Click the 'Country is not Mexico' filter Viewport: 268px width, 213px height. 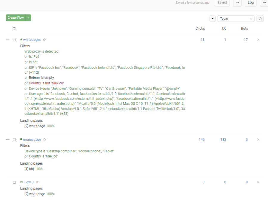tap(46, 83)
